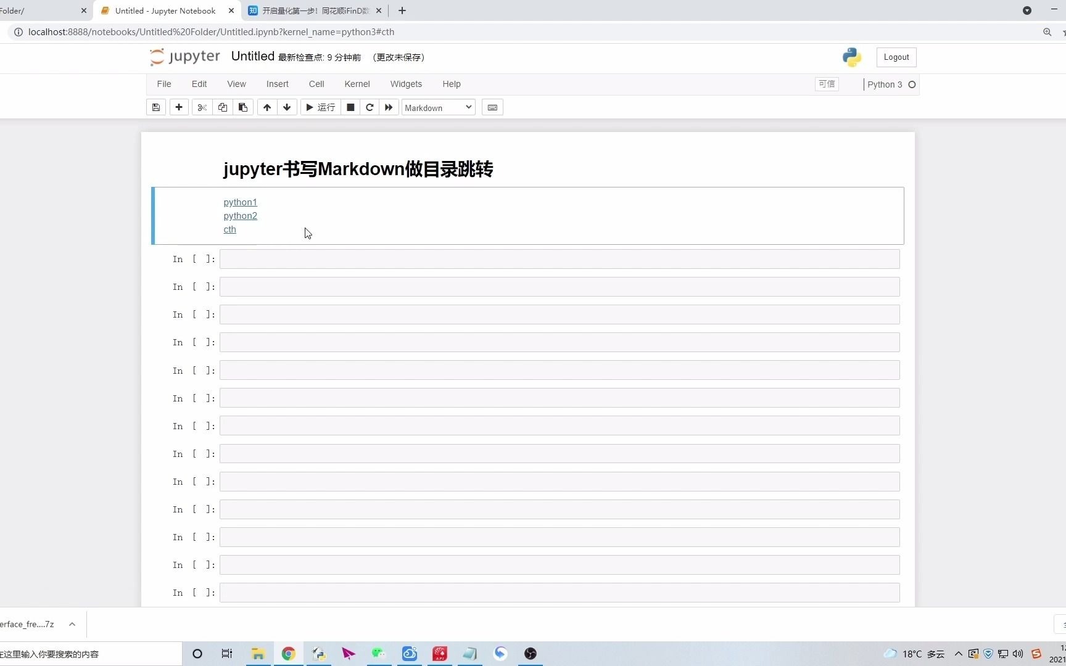1066x666 pixels.
Task: Open the Insert menu
Action: pos(278,84)
